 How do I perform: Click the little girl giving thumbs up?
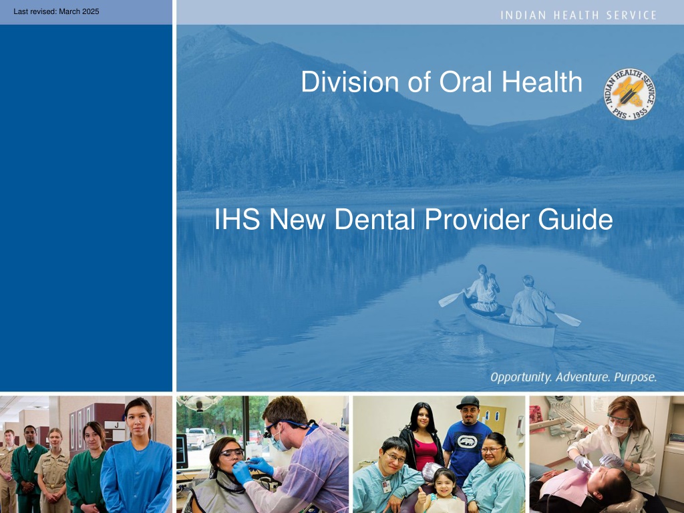[442, 492]
